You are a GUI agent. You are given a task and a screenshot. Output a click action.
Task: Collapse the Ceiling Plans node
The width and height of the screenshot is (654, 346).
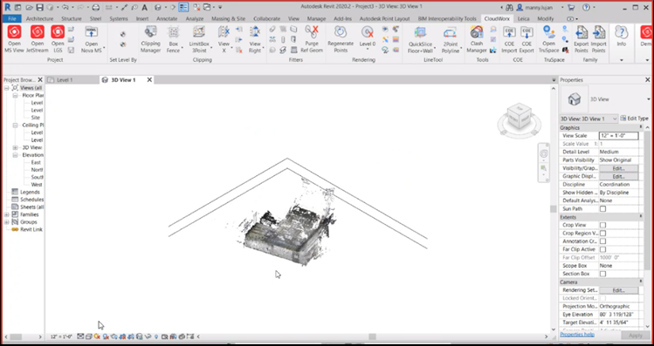[15, 125]
